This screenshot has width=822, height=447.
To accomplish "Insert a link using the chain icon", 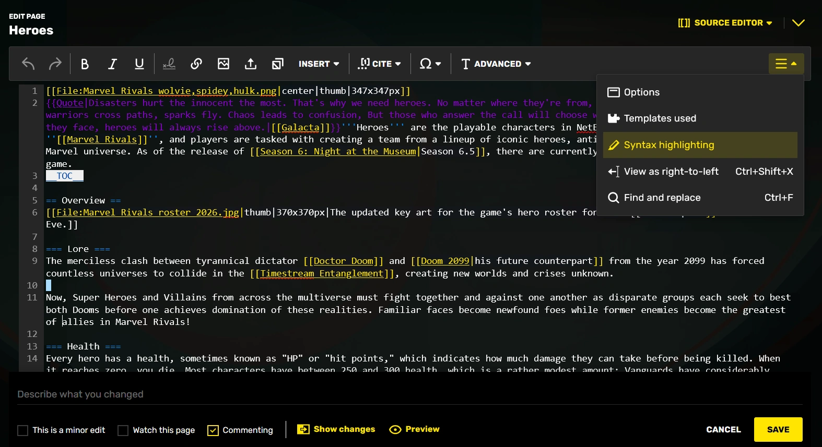I will click(196, 64).
